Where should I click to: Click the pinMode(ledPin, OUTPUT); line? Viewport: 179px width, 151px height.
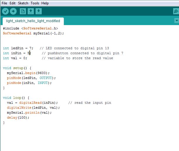(31, 78)
